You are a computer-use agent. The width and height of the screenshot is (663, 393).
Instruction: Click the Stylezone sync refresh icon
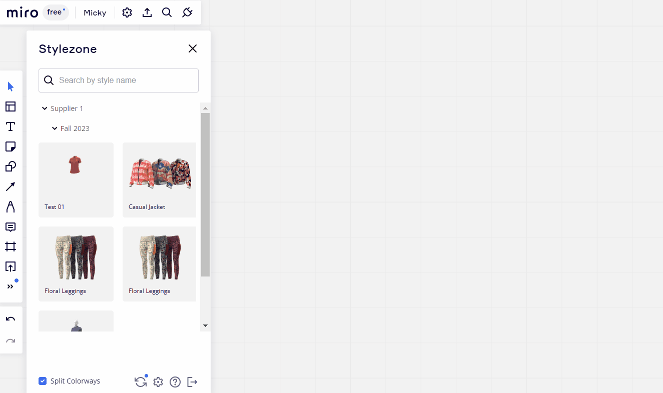pos(141,382)
